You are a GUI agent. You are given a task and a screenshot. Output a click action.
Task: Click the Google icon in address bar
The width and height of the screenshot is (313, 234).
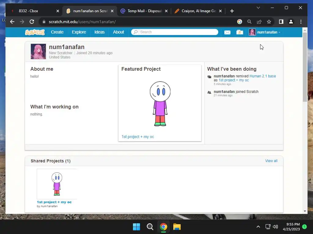click(240, 22)
